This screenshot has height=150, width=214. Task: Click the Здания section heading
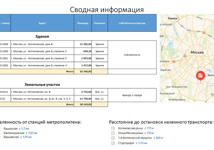pos(42,36)
